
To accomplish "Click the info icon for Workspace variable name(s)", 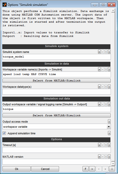I will point(109,69).
